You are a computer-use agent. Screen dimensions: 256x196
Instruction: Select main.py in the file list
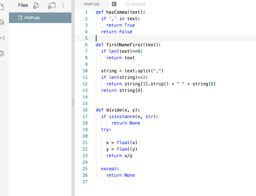point(40,17)
